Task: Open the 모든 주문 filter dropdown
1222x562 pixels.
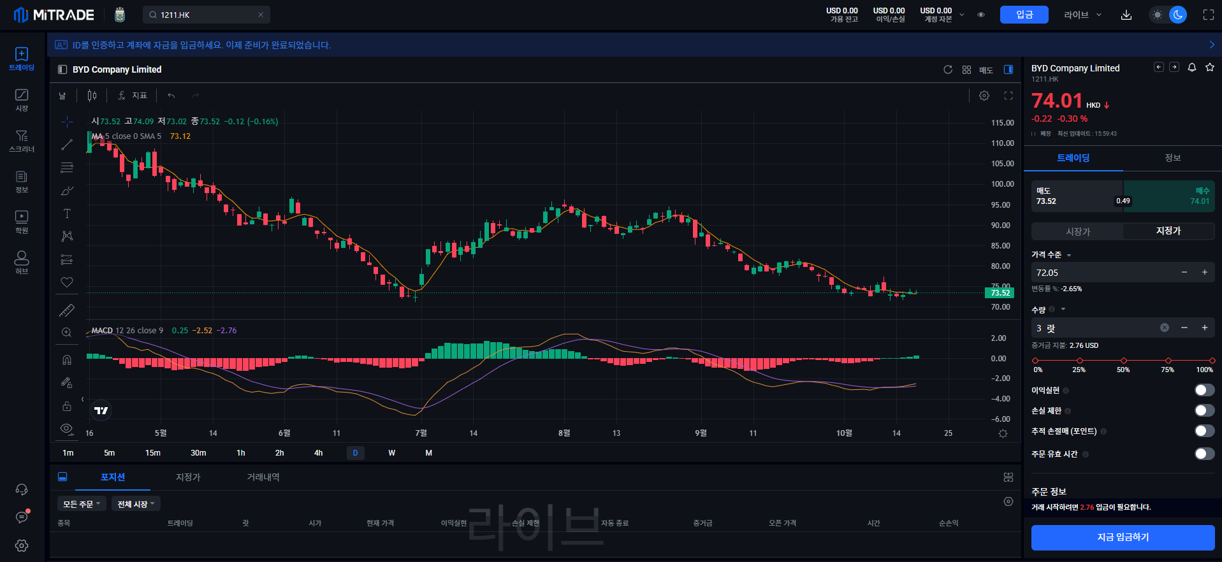Action: pos(82,504)
